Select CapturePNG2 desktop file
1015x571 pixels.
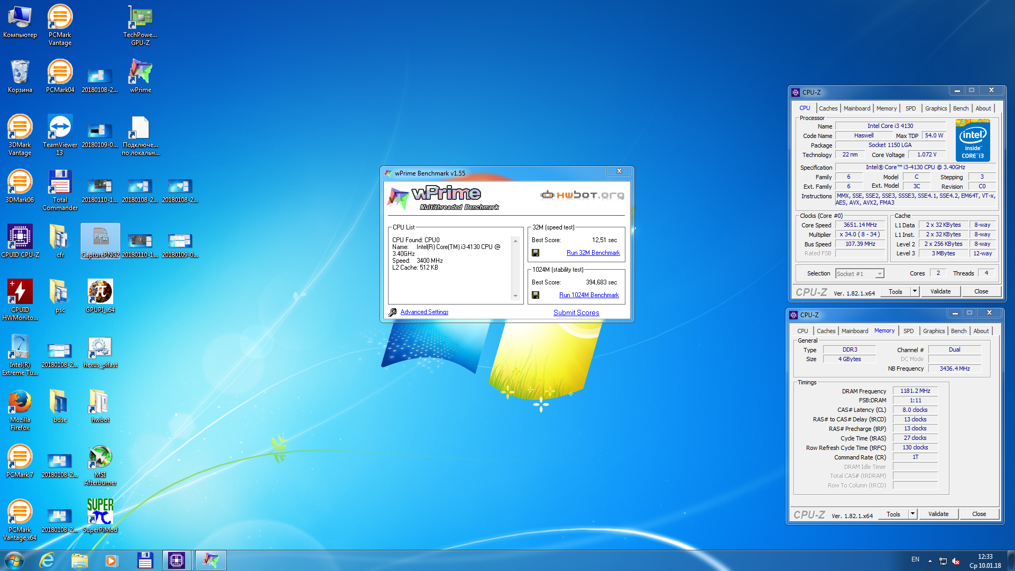[x=100, y=241]
